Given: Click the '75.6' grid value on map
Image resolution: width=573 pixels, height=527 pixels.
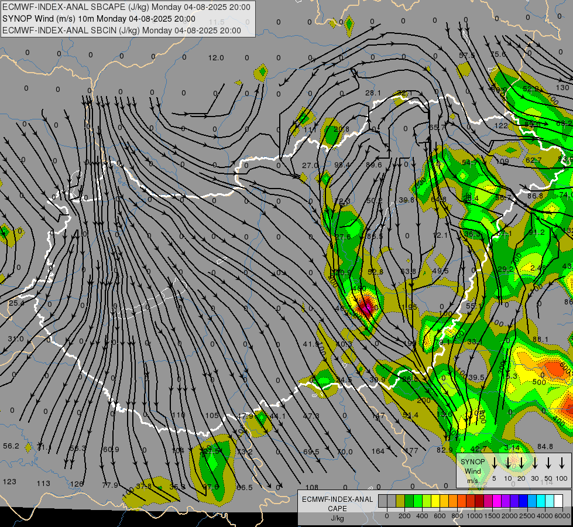Looking at the screenshot, I should pos(498,54).
